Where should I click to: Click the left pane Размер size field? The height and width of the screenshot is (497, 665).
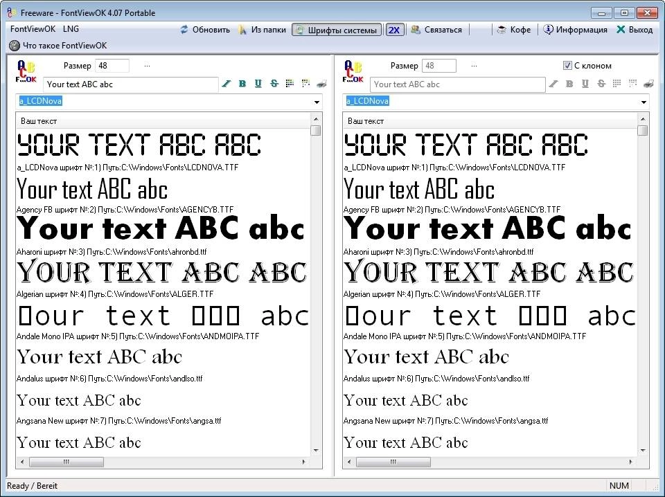[112, 66]
